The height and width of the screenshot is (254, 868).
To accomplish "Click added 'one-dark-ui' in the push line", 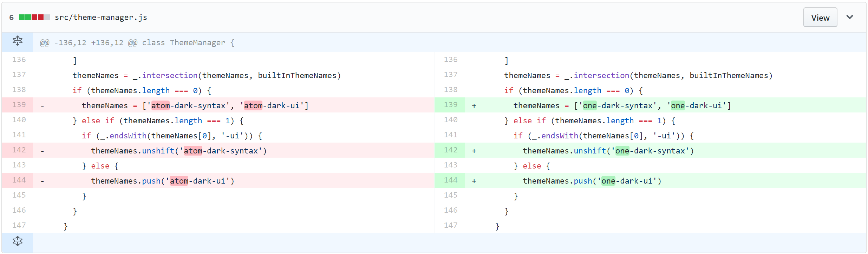I will click(627, 181).
